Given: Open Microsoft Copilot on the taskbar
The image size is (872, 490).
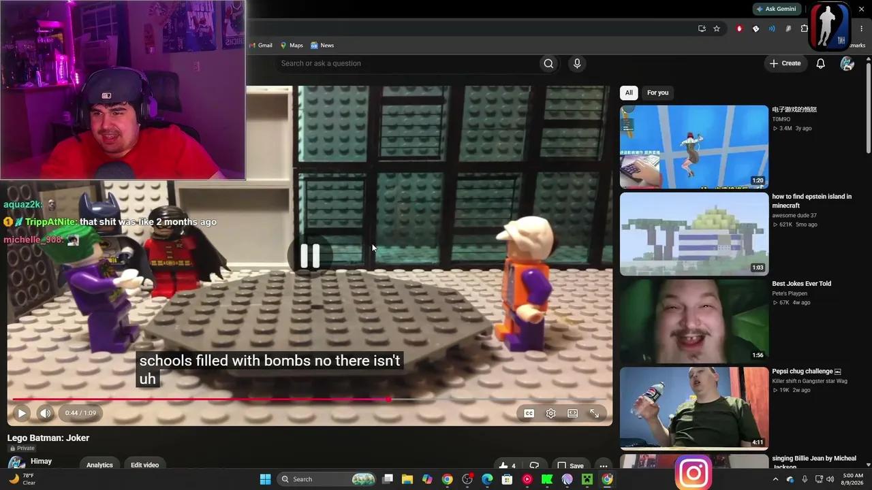Looking at the screenshot, I should click(427, 479).
